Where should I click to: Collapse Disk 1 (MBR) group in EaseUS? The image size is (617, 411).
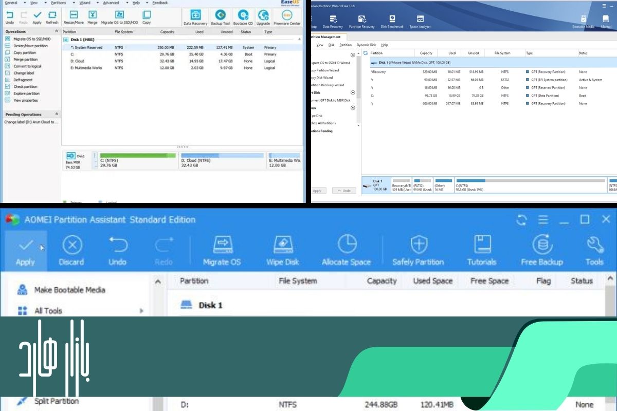click(x=300, y=39)
